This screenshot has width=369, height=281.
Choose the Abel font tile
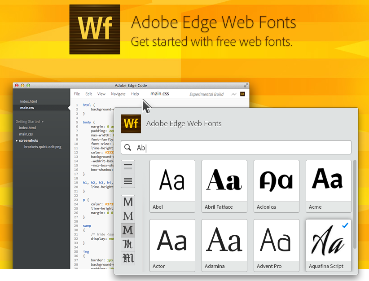click(x=172, y=186)
